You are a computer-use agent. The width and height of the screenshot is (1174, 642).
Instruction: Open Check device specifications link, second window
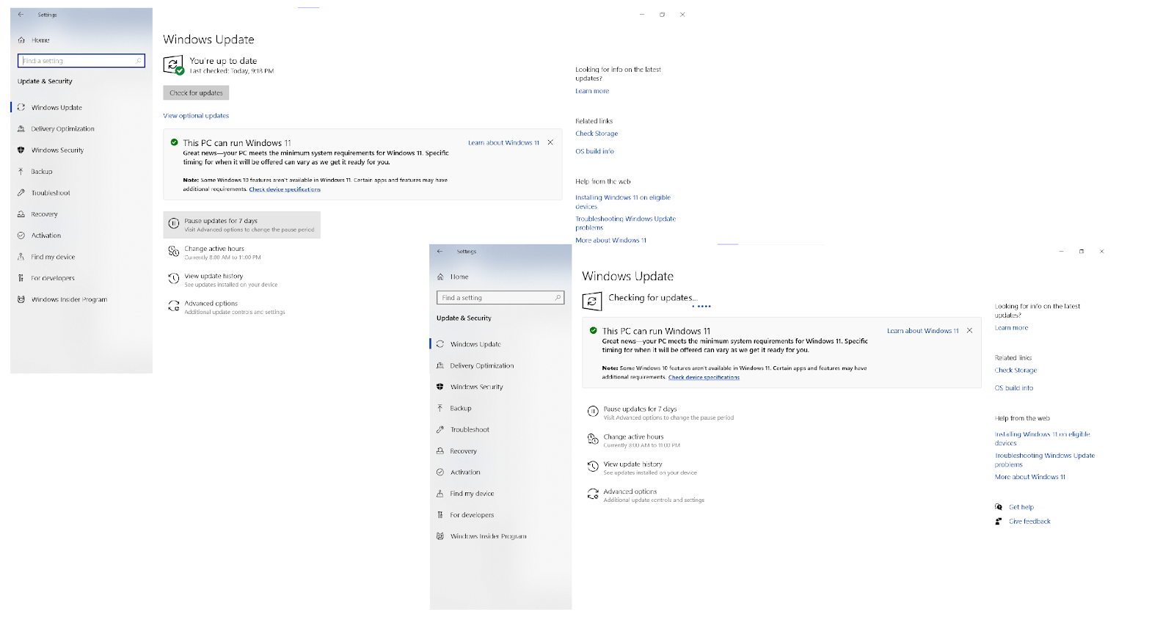pyautogui.click(x=704, y=377)
